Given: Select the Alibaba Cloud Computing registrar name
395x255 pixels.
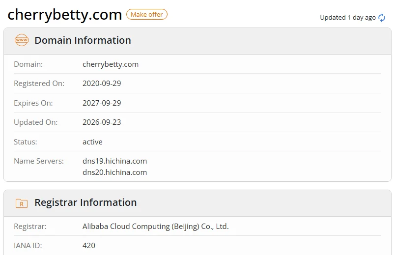Looking at the screenshot, I should (156, 227).
